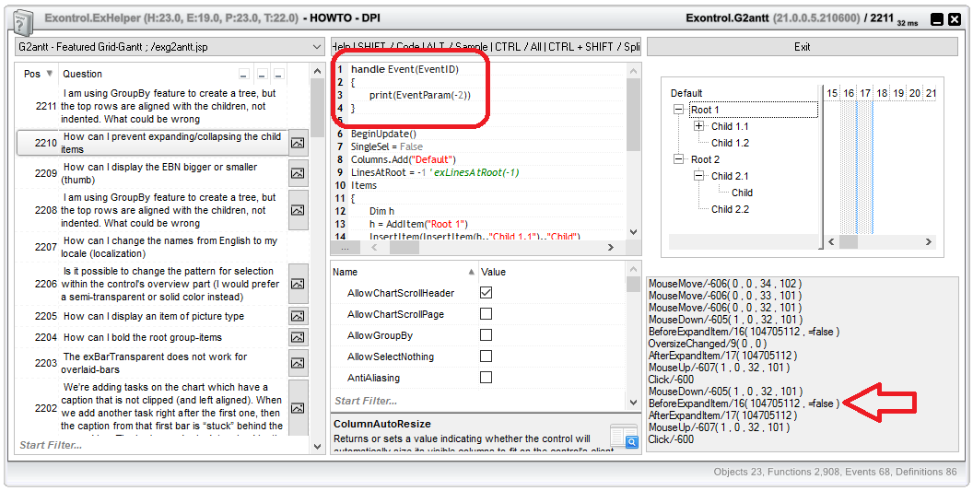Collapse the Child 2.1 tree node
Image resolution: width=973 pixels, height=491 pixels.
coord(698,176)
